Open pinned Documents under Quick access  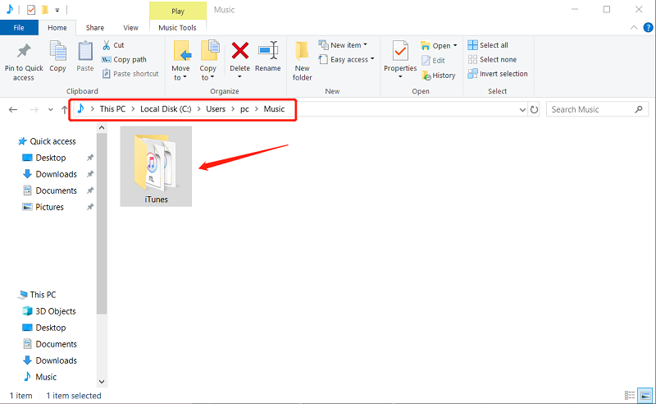pos(50,191)
